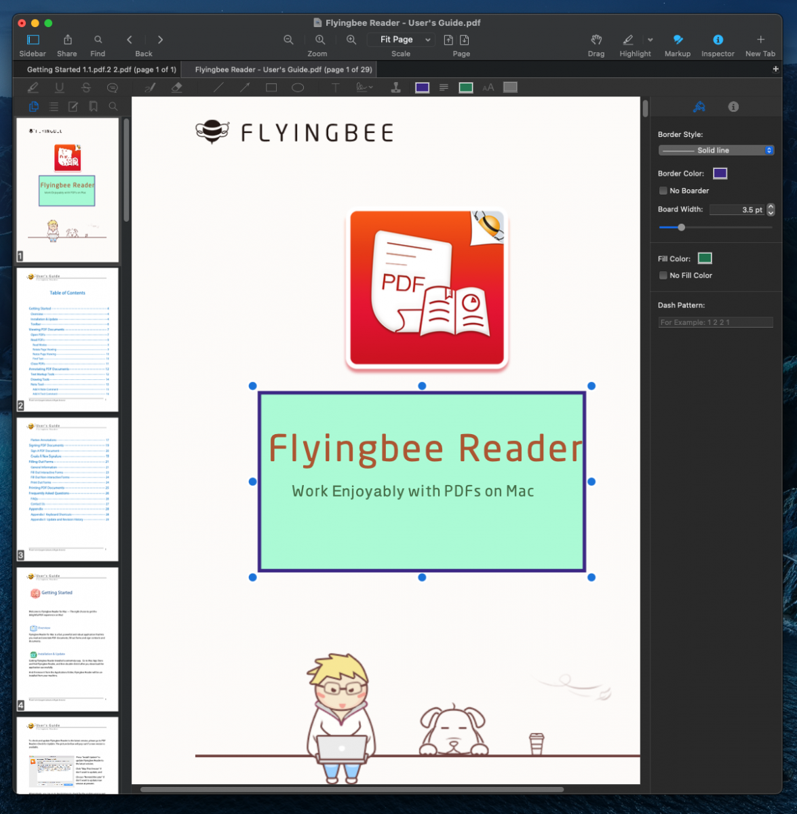Viewport: 797px width, 814px height.
Task: Open the page 1 thumbnail
Action: [x=67, y=190]
